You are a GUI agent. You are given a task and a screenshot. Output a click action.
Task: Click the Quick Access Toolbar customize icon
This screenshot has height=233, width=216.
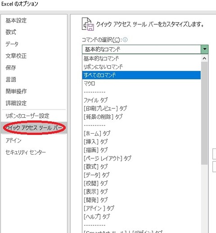coord(88,24)
